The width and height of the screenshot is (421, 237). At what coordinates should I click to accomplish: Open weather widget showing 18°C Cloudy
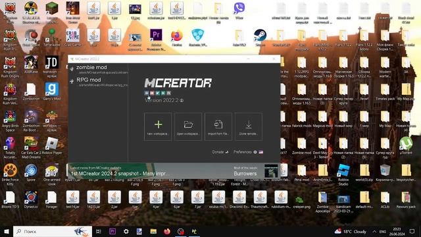pos(351,231)
